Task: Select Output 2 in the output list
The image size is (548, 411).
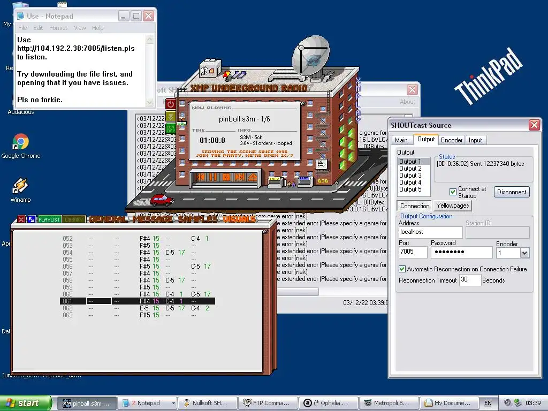Action: pos(414,169)
